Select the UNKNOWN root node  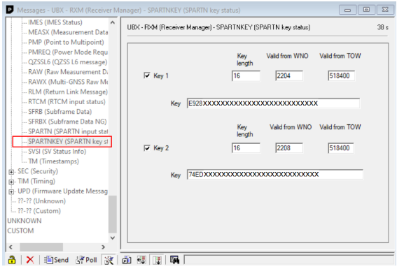[x=25, y=221]
